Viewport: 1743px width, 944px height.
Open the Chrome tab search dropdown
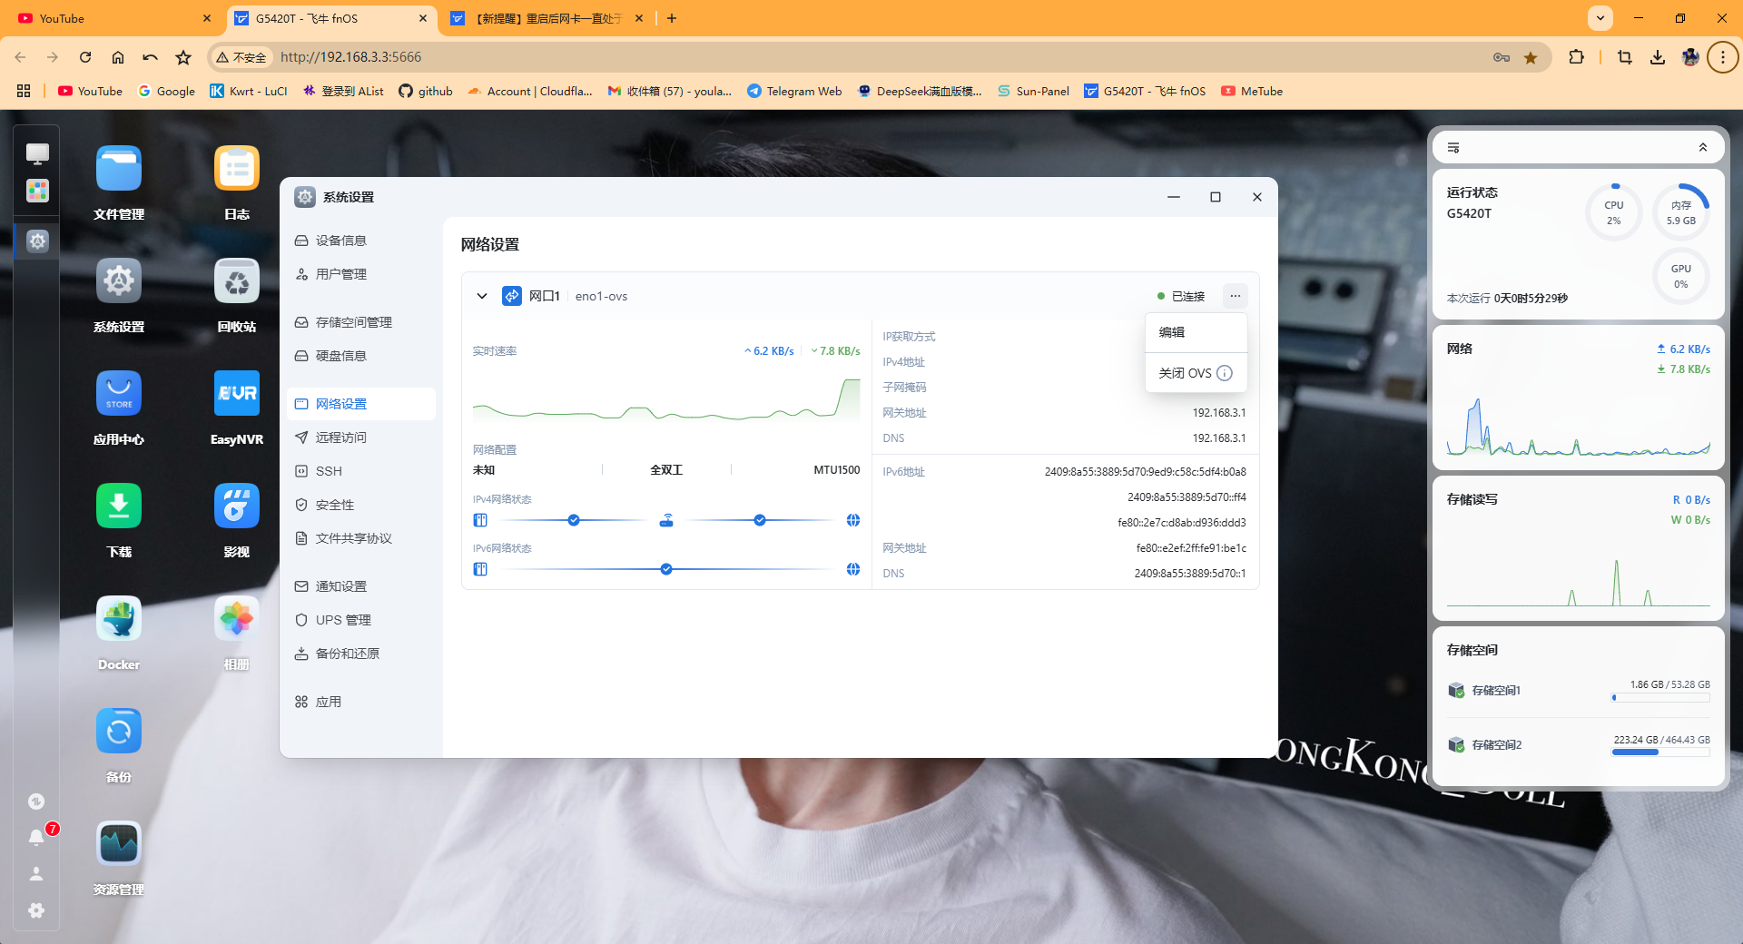coord(1600,18)
